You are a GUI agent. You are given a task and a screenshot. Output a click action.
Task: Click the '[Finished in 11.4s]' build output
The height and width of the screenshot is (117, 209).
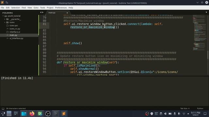[17, 78]
